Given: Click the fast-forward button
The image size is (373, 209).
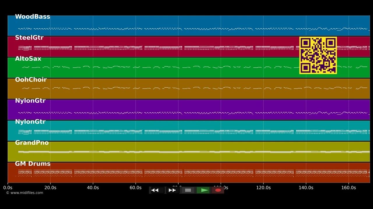Looking at the screenshot, I should tap(172, 190).
